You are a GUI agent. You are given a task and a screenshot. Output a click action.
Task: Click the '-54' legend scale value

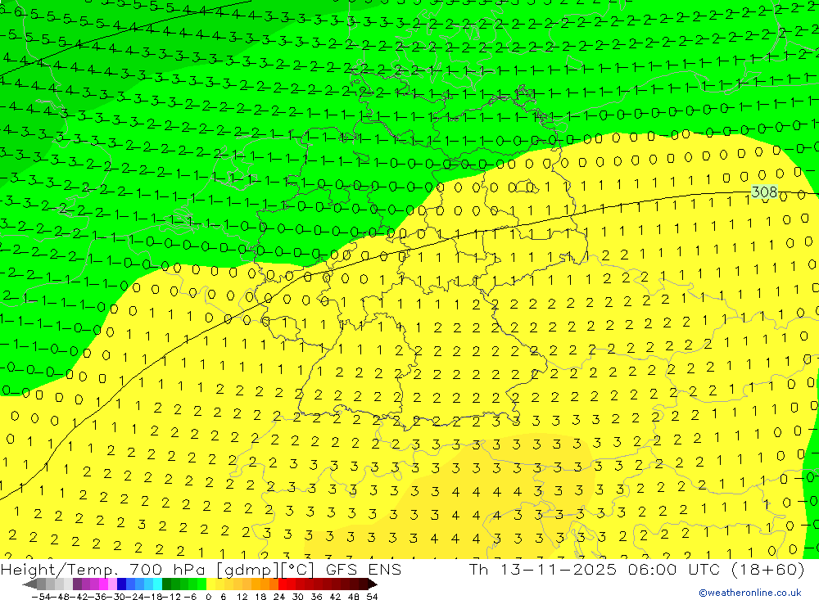click(x=42, y=597)
